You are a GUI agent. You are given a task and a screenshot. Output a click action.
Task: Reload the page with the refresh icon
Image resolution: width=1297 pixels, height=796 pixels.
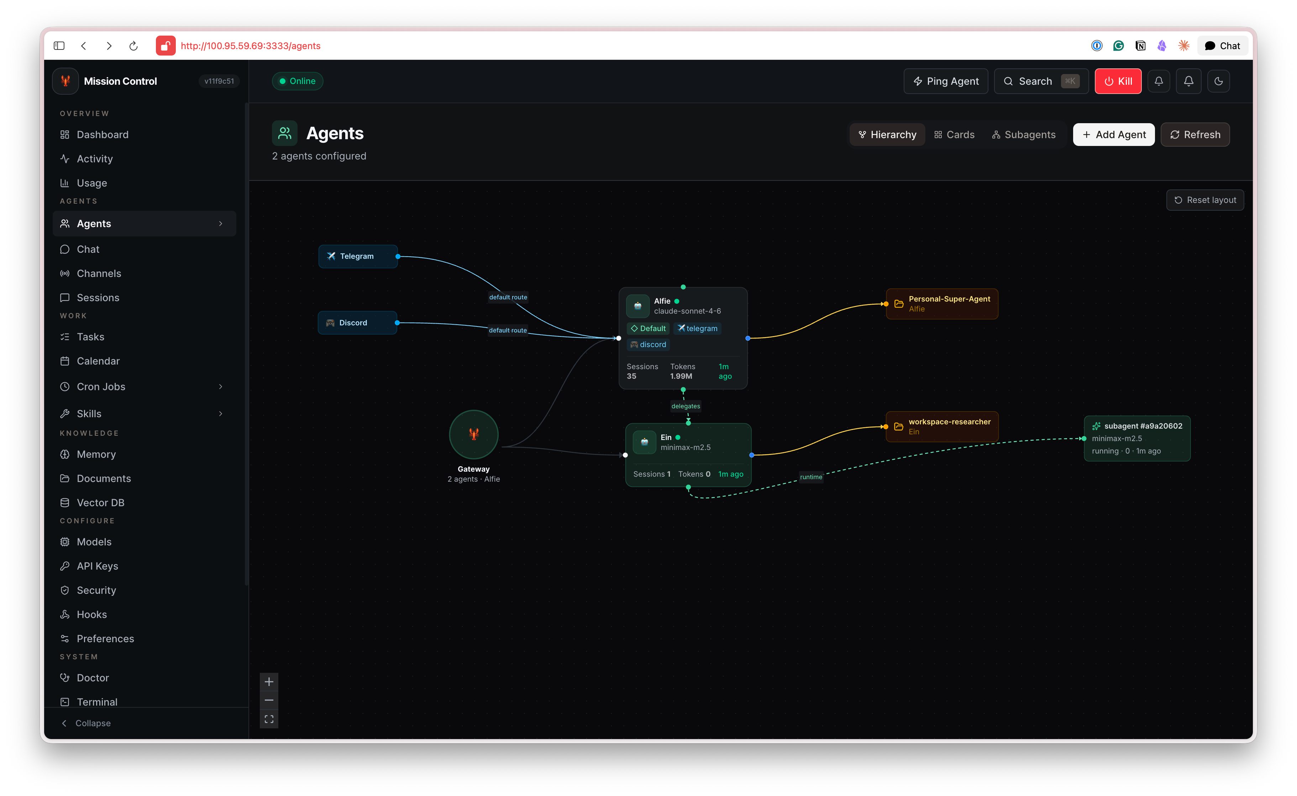[x=133, y=46]
